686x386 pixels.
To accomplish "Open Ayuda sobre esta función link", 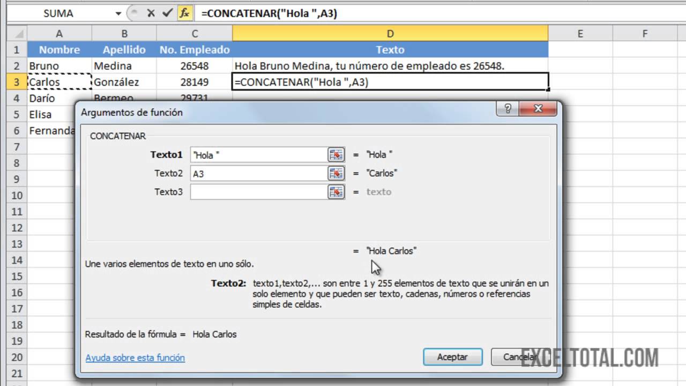I will [135, 358].
